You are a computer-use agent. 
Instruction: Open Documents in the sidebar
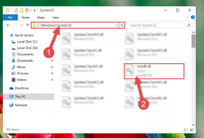[25, 54]
